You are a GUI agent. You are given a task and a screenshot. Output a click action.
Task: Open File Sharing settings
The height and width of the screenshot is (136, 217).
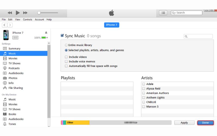(x=24, y=88)
